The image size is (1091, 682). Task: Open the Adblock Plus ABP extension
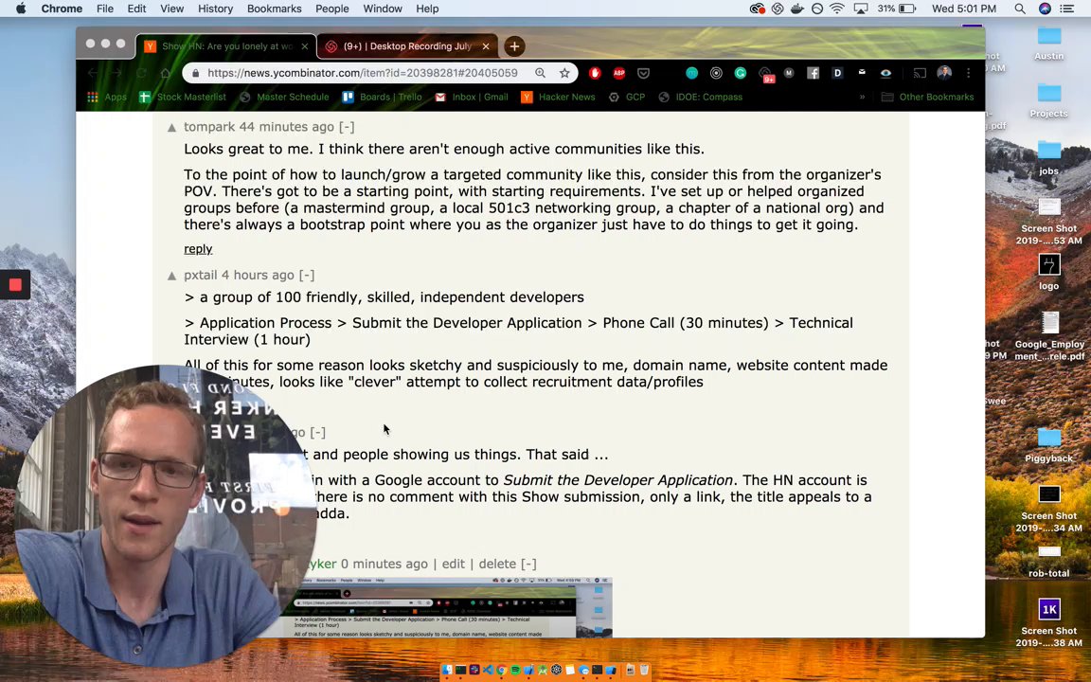[x=618, y=72]
